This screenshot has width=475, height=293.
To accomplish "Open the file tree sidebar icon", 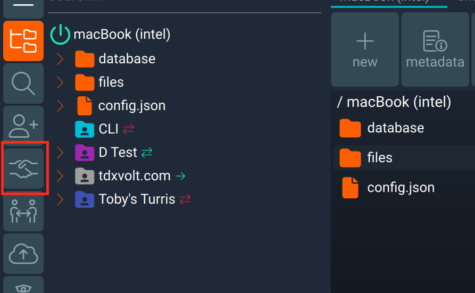I will pos(23,41).
